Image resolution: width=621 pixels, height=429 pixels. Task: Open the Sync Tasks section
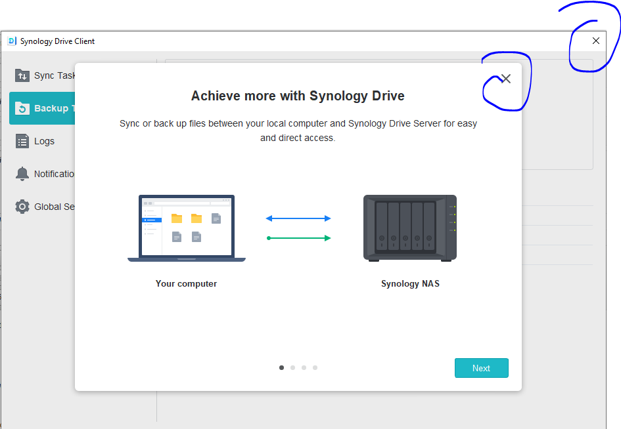point(43,75)
